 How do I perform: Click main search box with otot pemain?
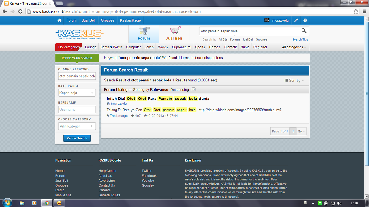point(250,31)
